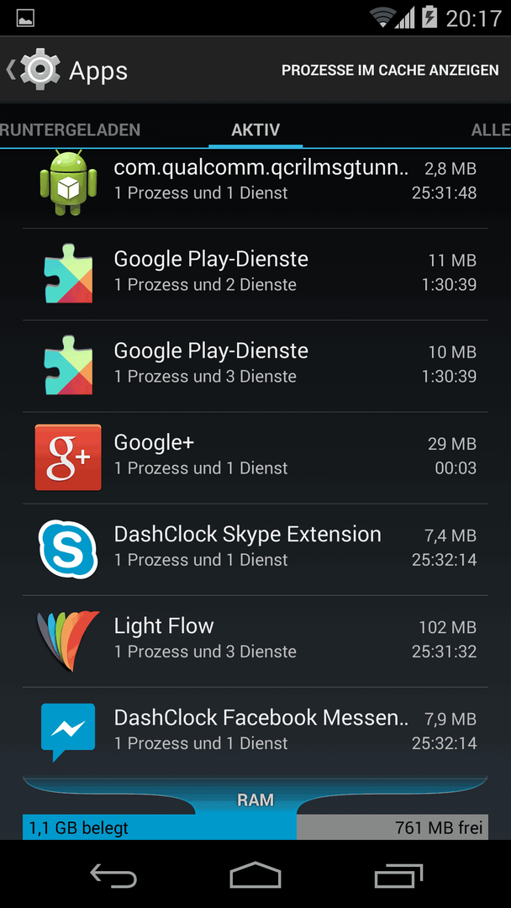Tap the Android back navigation button
The image size is (511, 908).
tap(113, 874)
